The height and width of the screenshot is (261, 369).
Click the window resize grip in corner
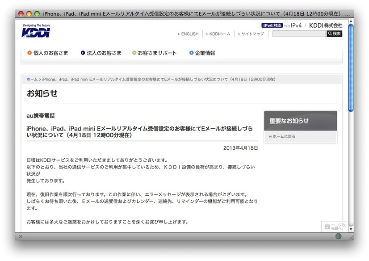coord(351,237)
